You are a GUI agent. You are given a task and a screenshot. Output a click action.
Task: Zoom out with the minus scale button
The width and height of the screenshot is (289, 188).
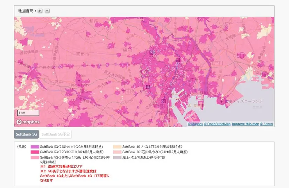47,11
